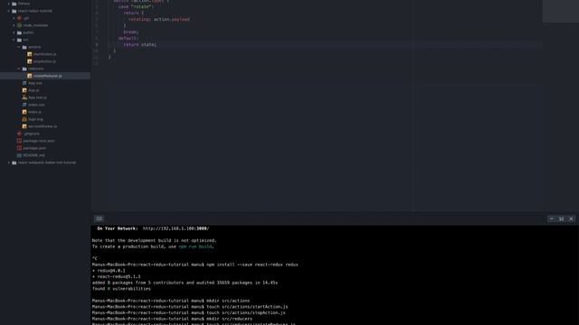579x325 pixels.
Task: Open package.json from the tree
Action: pyautogui.click(x=34, y=148)
